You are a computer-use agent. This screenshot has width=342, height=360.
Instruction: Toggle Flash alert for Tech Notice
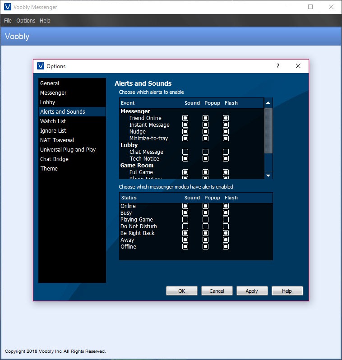point(226,159)
